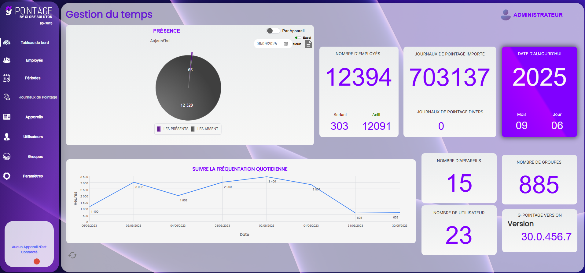Click the Administrateur user avatar icon
The image size is (585, 273).
pos(506,15)
